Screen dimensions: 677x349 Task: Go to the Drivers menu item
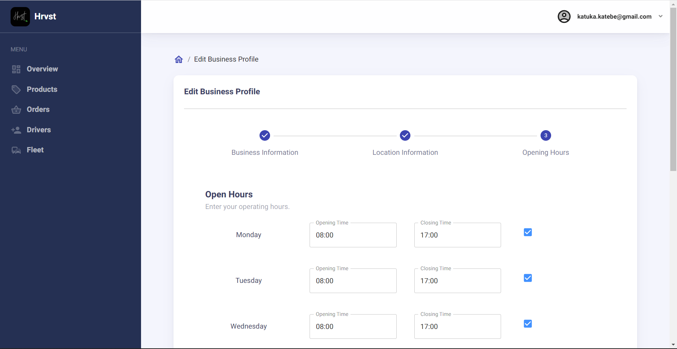pyautogui.click(x=39, y=130)
